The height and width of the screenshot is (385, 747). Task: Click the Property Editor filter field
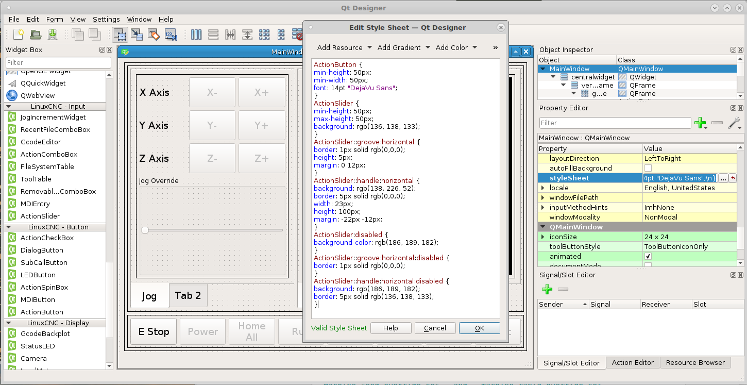tap(615, 123)
